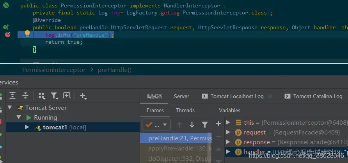Screen dimensions: 348x163
Task: Click the request parameter icon
Action: [238, 133]
